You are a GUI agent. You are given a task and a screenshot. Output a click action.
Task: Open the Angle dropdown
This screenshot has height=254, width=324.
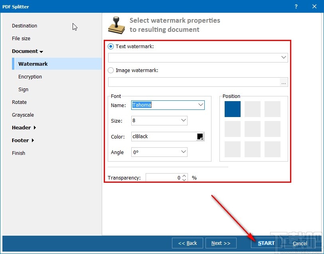tap(183, 152)
